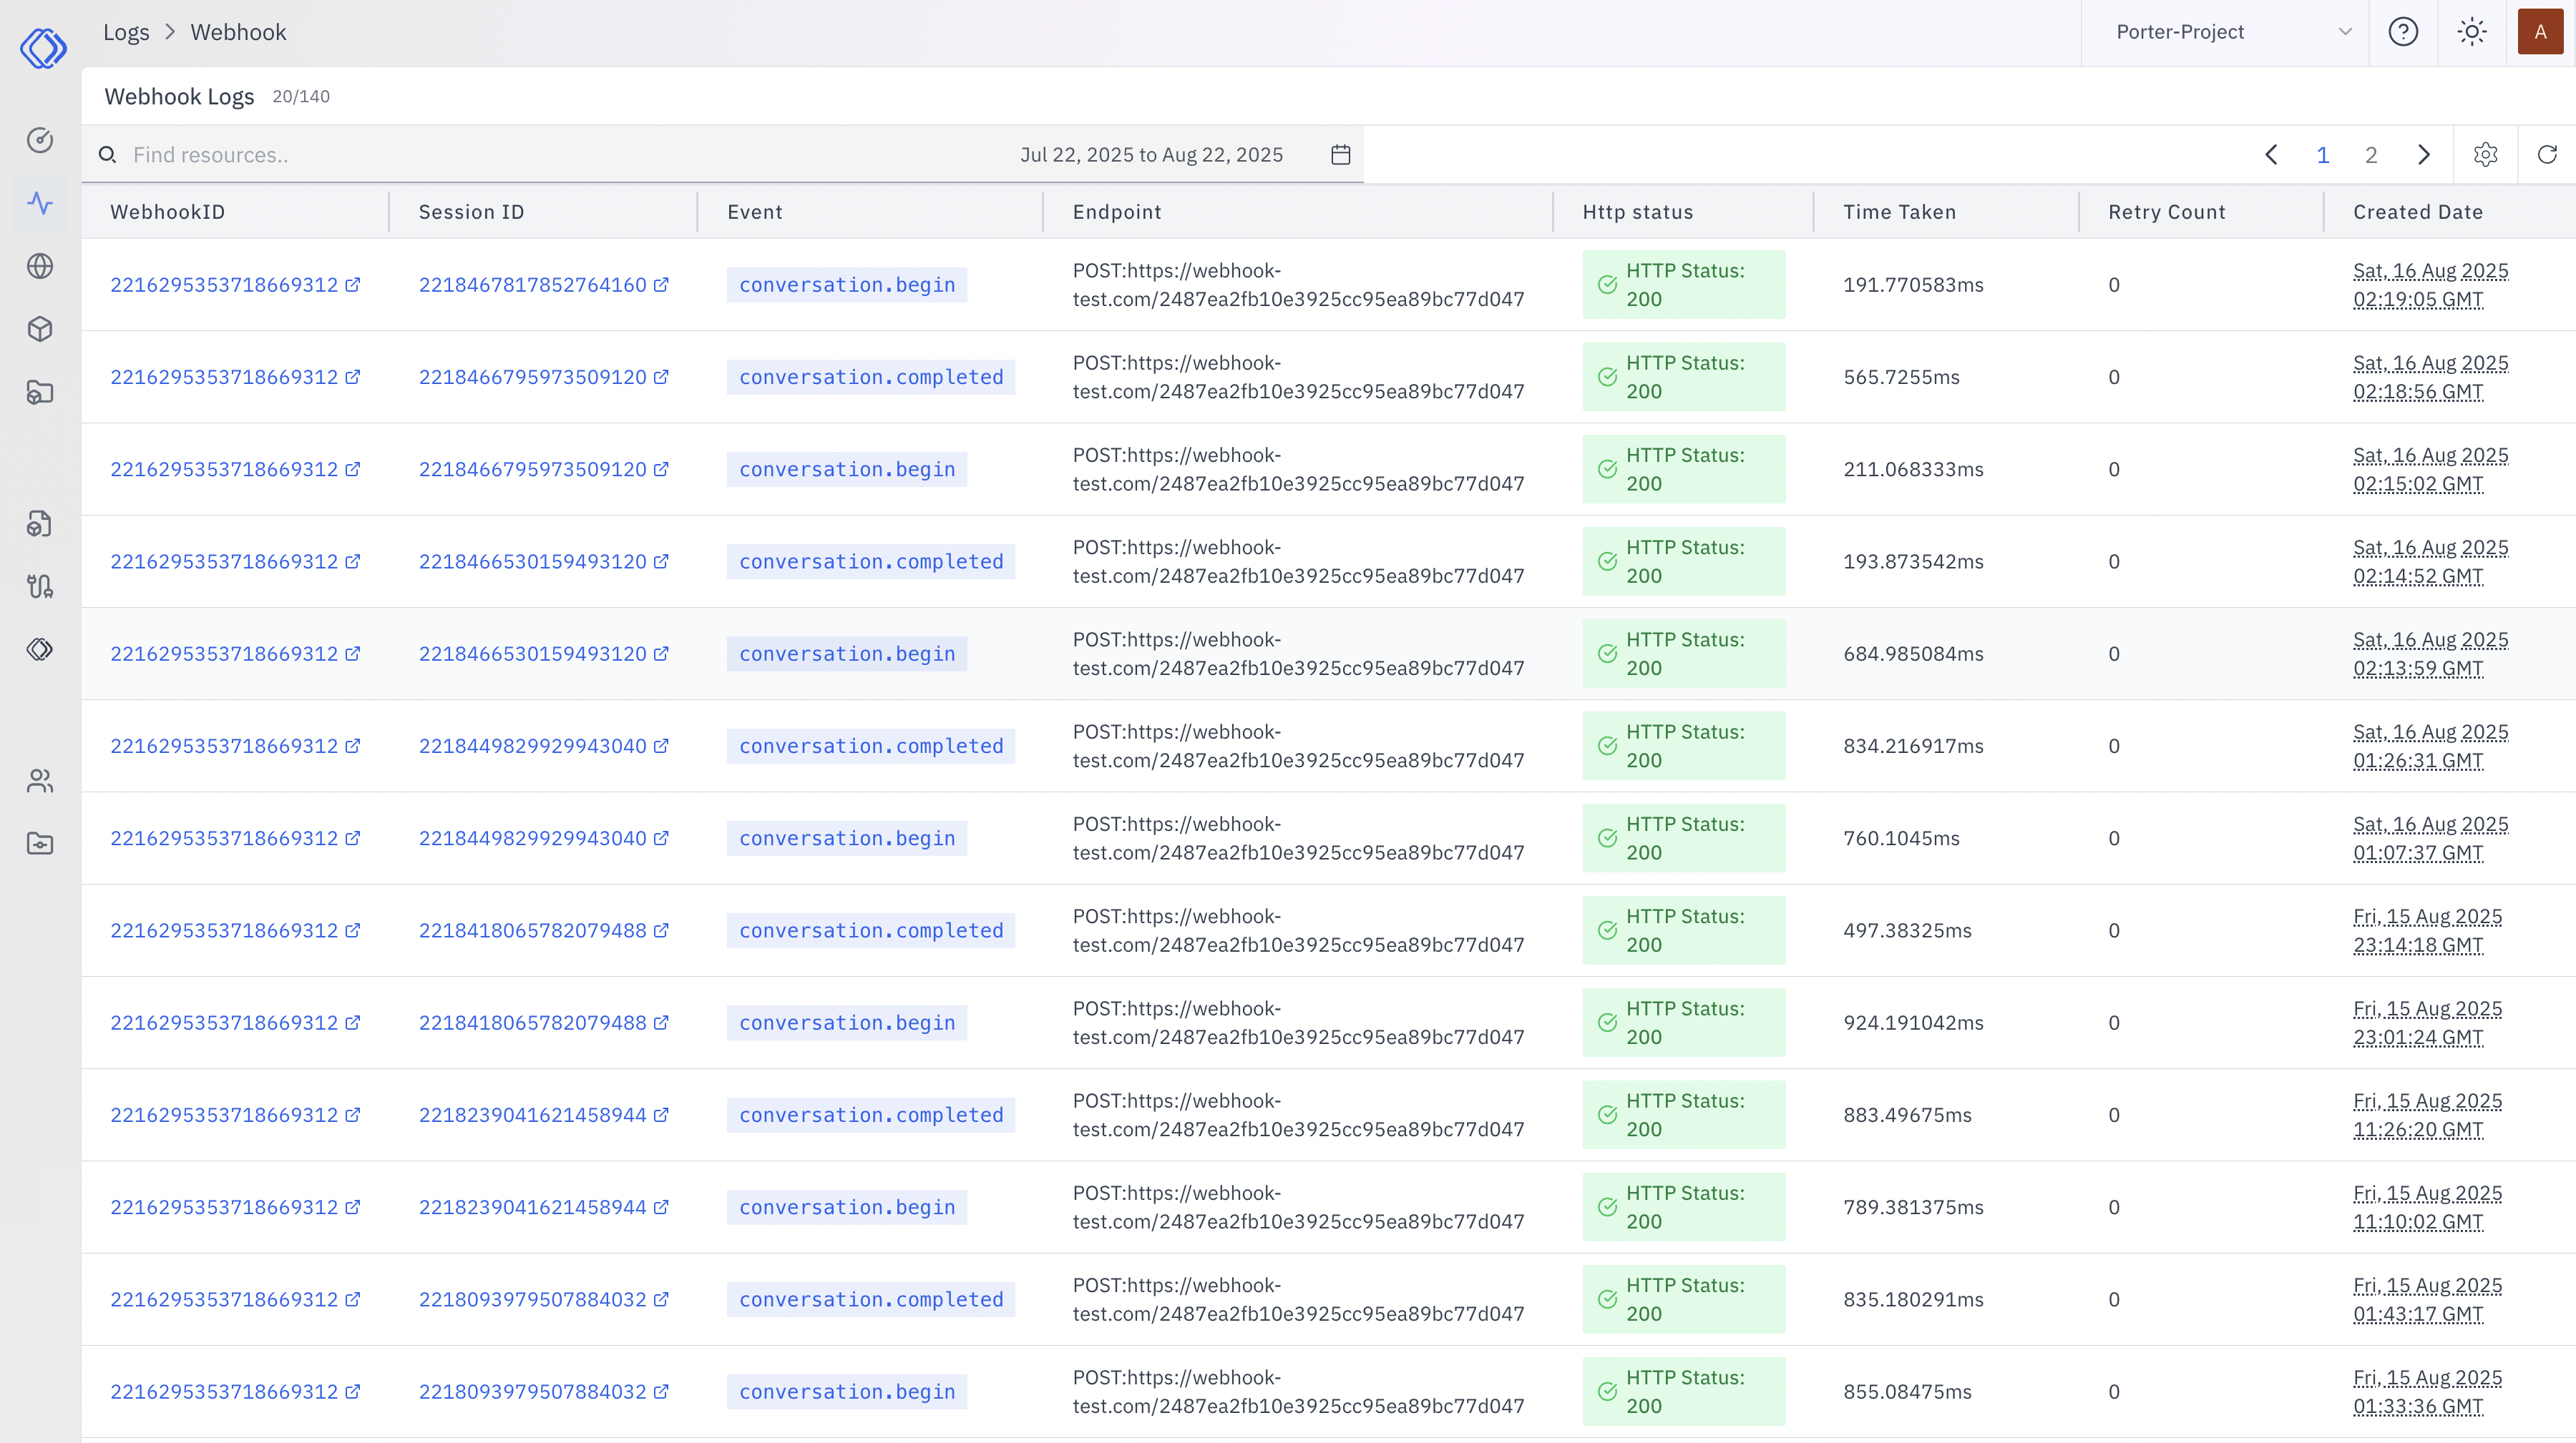The height and width of the screenshot is (1443, 2576).
Task: Toggle light/dark theme with the sun icon
Action: 2472,32
